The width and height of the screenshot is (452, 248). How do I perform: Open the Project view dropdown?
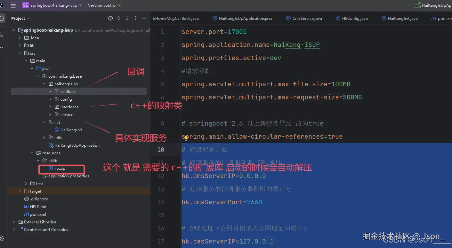[x=20, y=18]
